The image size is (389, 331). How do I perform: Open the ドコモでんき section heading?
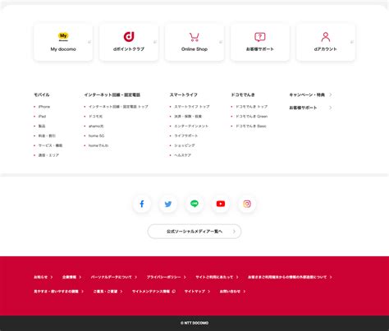[243, 94]
